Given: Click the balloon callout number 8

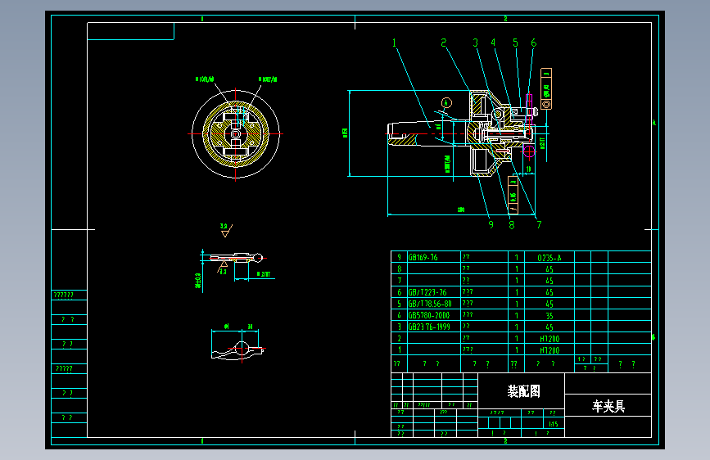Looking at the screenshot, I should click(x=512, y=224).
